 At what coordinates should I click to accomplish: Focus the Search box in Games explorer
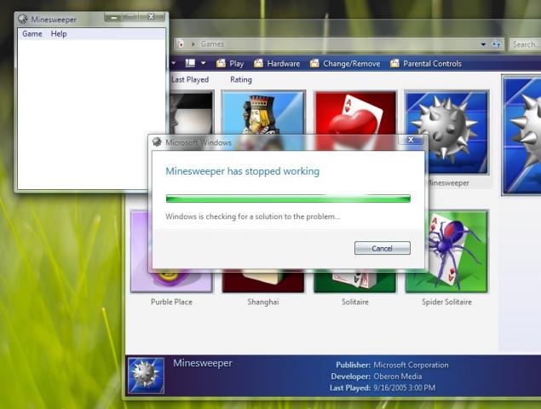pos(525,44)
